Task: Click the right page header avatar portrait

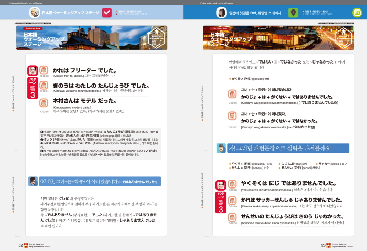Action: pos(221,12)
